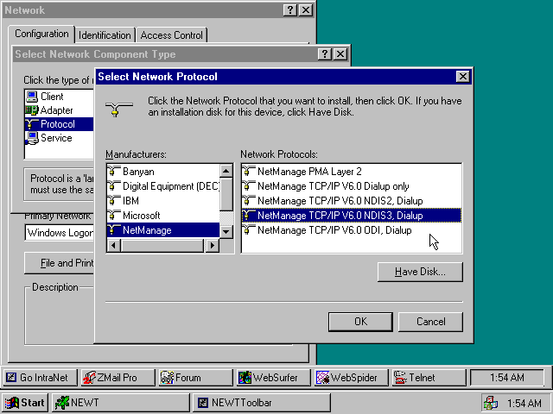
Task: Select Digital Equipment (DEC) manufacturer
Action: coord(163,186)
